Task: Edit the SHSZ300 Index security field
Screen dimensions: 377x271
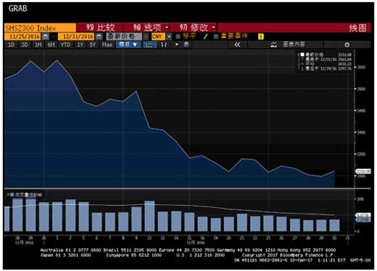Action: point(40,28)
